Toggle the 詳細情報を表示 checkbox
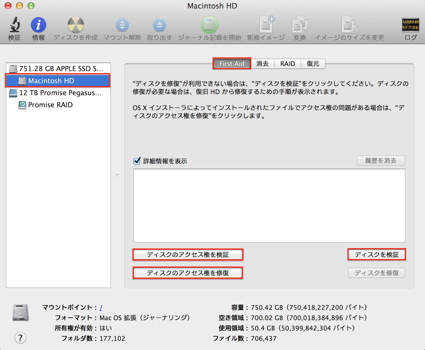Screen dimensions: 425x350 [137, 161]
